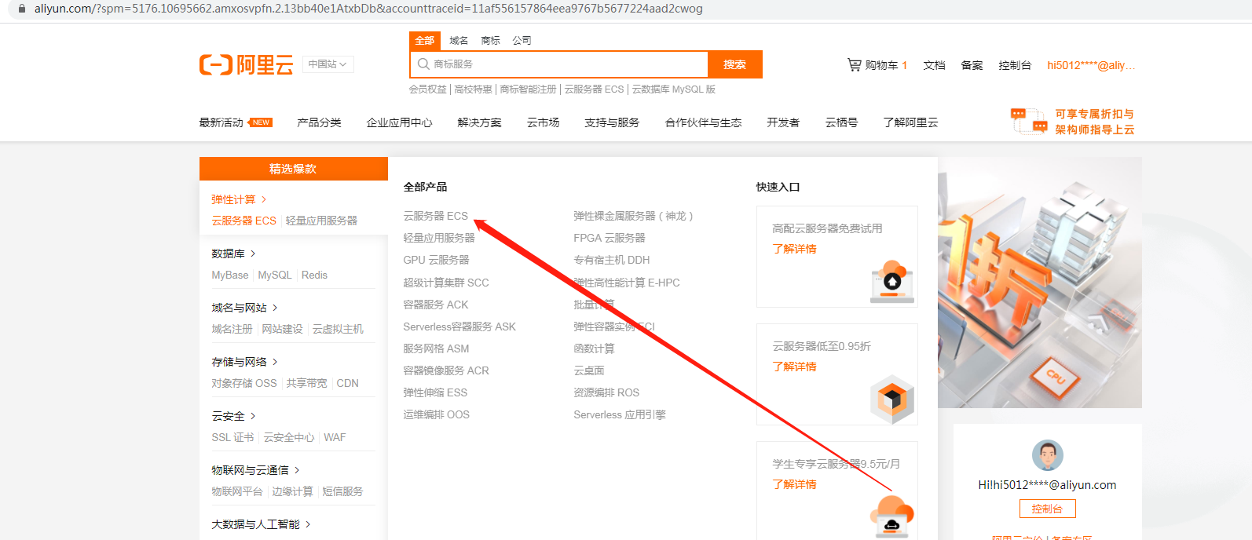1252x540 pixels.
Task: Select the 全部 search tab
Action: [424, 41]
